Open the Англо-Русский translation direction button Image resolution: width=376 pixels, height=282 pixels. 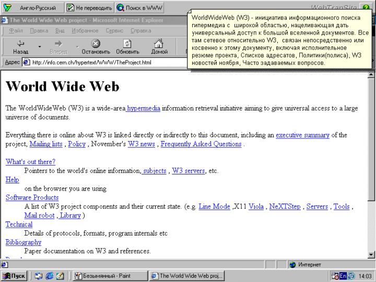tap(33, 8)
